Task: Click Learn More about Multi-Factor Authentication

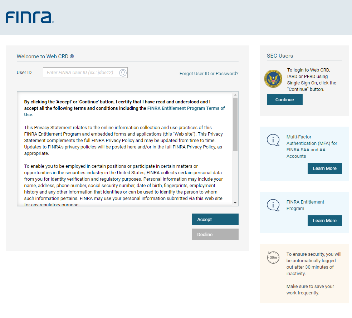Action: pos(324,168)
